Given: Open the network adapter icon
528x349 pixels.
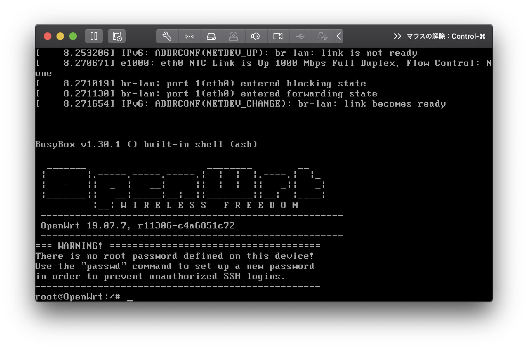Looking at the screenshot, I should pyautogui.click(x=189, y=36).
